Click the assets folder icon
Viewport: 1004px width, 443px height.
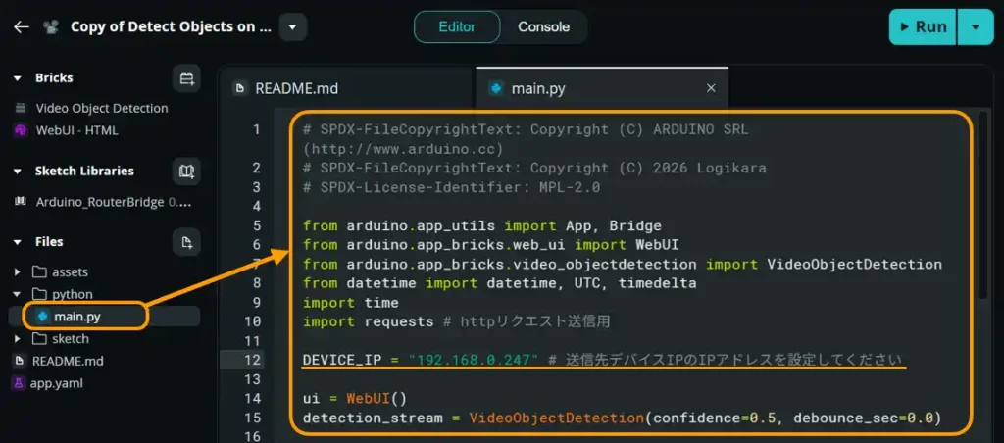click(39, 272)
